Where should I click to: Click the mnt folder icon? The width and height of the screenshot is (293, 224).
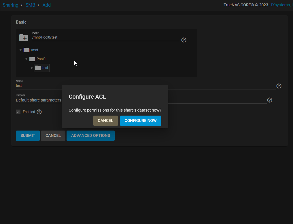(27, 50)
